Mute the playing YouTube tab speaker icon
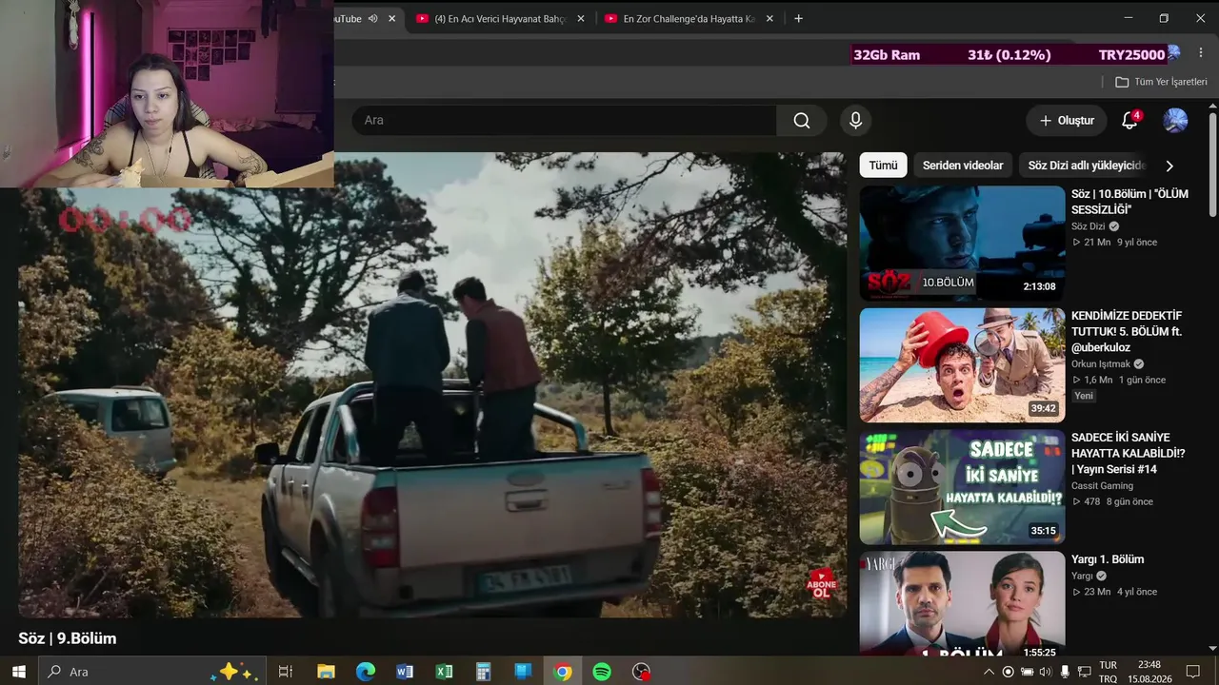1219x685 pixels. point(373,18)
